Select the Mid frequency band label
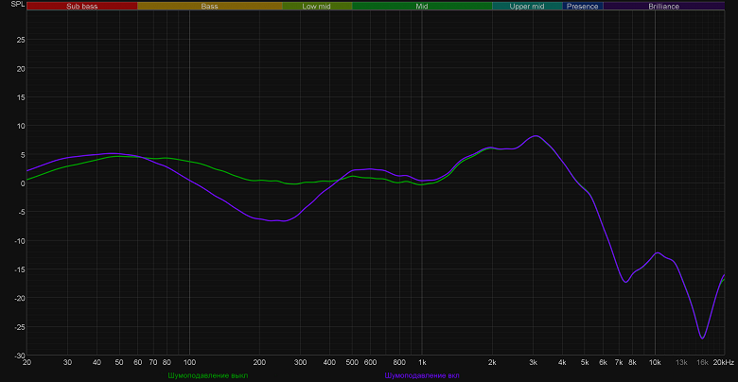The image size is (738, 382). (x=422, y=6)
